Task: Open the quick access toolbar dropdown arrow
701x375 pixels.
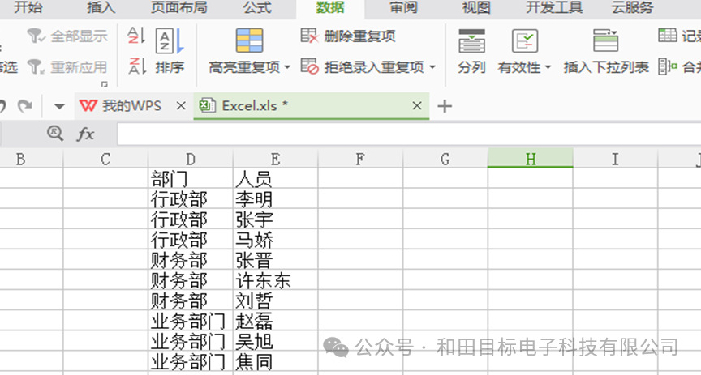Action: click(59, 106)
